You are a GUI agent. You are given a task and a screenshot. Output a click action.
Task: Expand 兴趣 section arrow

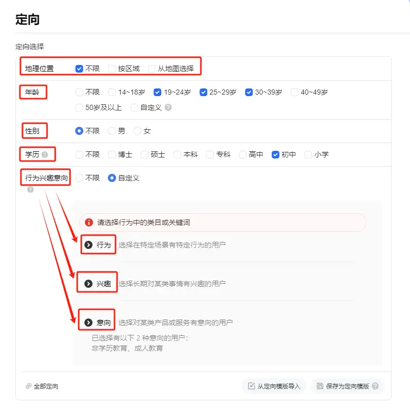[88, 283]
